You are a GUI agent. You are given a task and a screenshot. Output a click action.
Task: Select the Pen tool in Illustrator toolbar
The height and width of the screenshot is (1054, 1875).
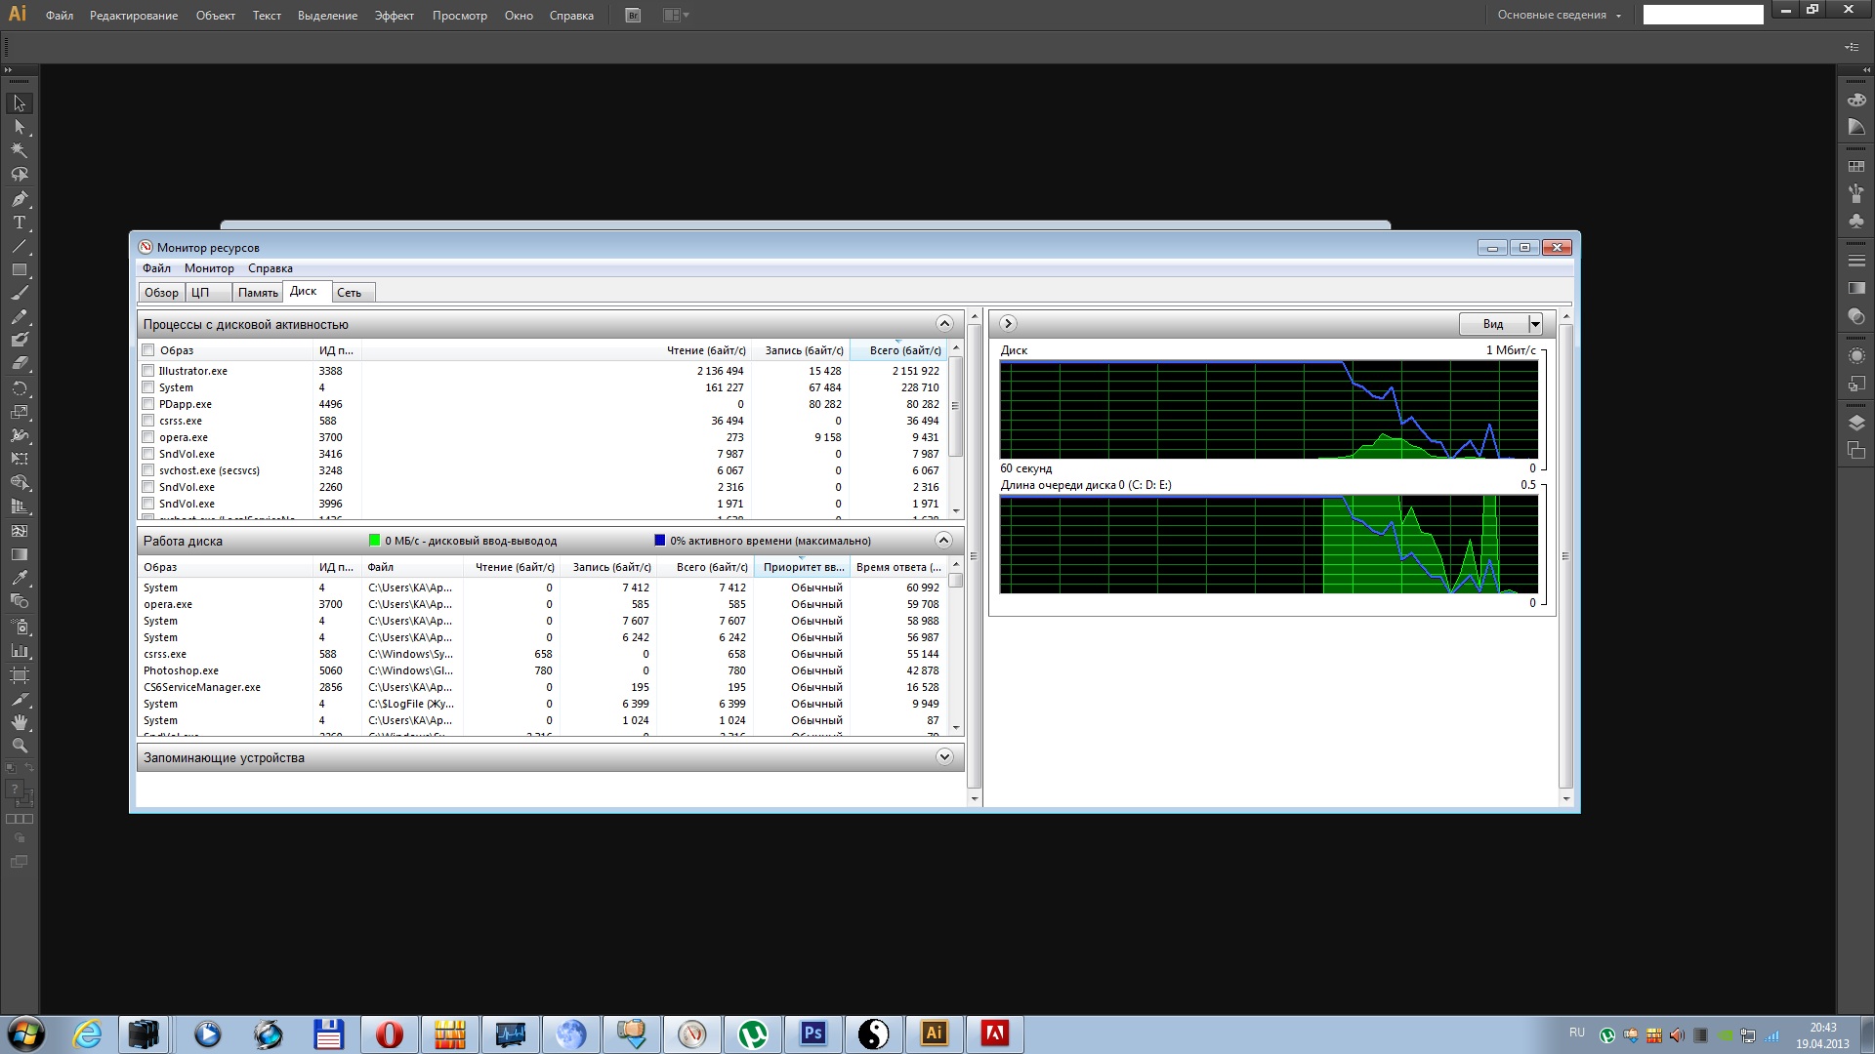point(19,198)
